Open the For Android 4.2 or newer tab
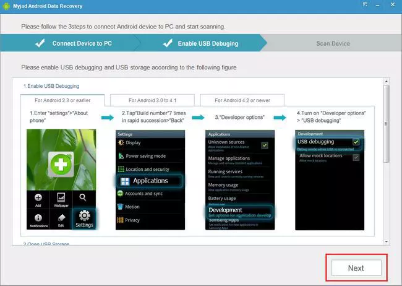The image size is (402, 286). pos(242,100)
